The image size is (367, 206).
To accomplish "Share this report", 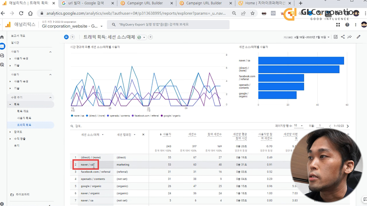I will coord(343,37).
